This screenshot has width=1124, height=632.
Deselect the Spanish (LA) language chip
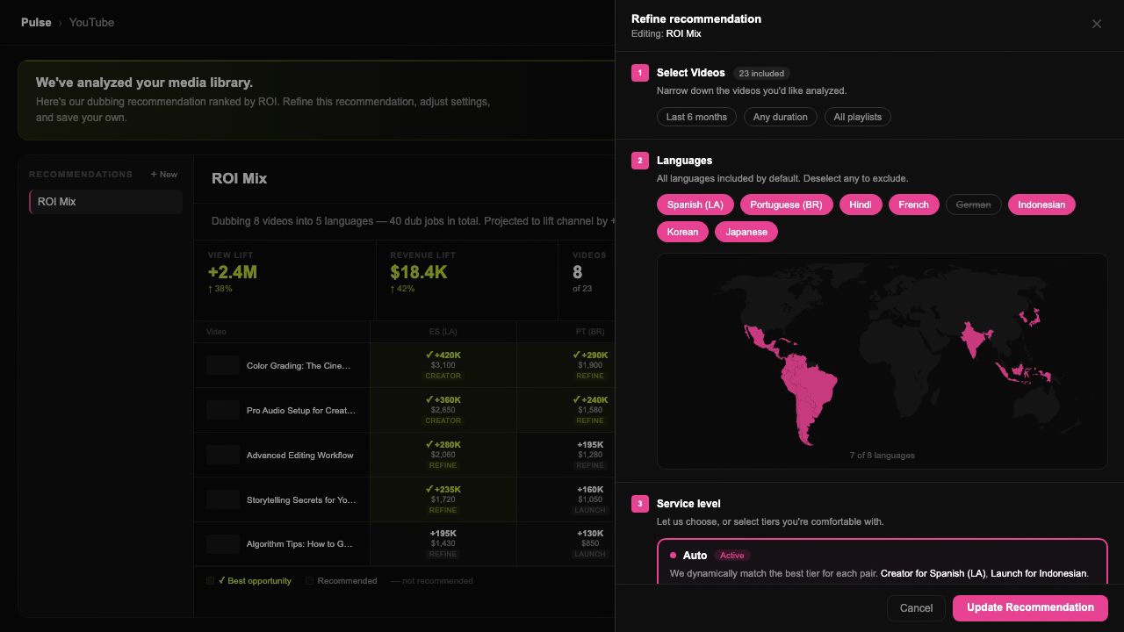pos(695,205)
